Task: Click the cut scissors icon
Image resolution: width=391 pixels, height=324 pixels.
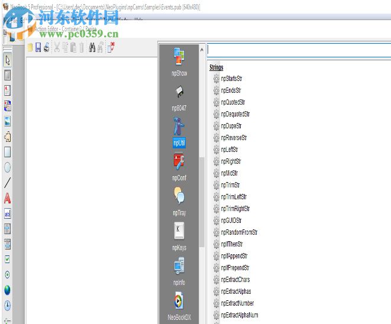Action: [x=57, y=47]
